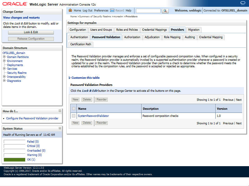Switch to Authentication subtab
This screenshot has height=186, width=249.
tap(79, 37)
